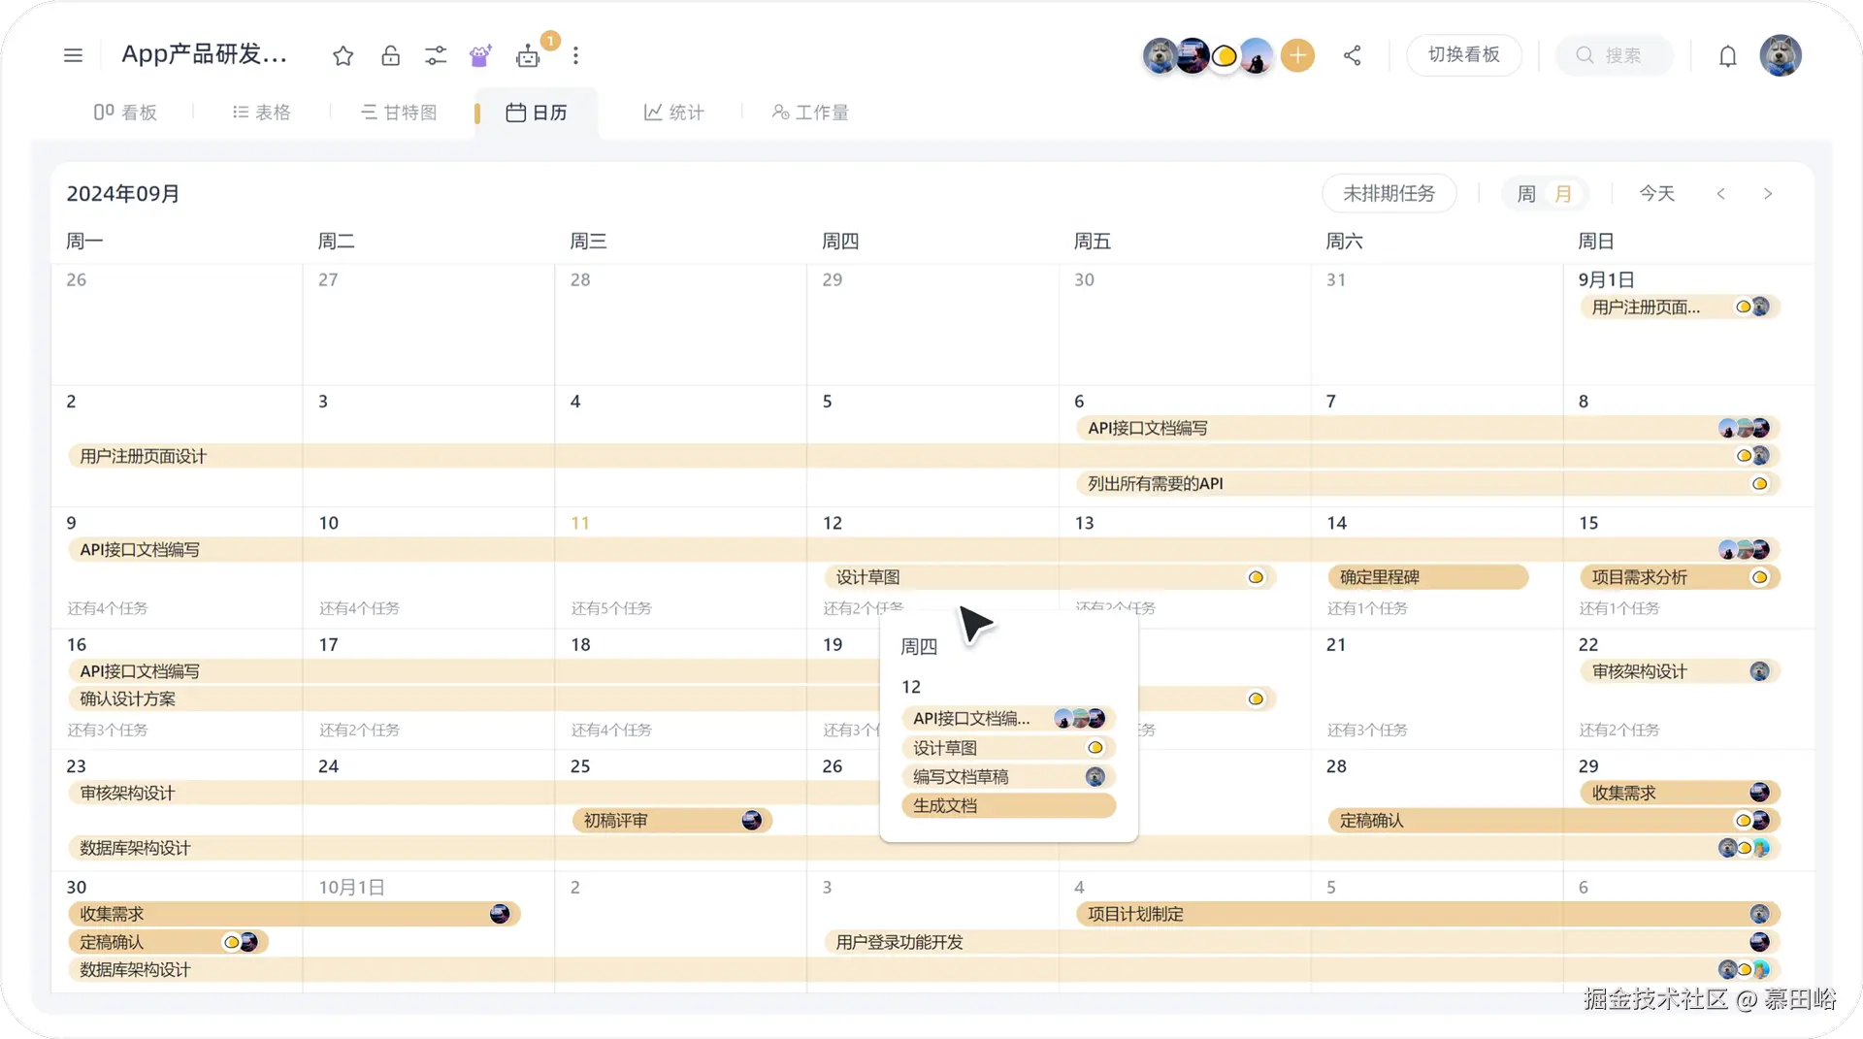
Task: Open 设计草图 task in popup
Action: [1008, 748]
